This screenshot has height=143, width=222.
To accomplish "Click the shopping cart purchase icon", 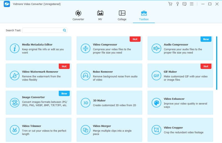I will [x=170, y=4].
